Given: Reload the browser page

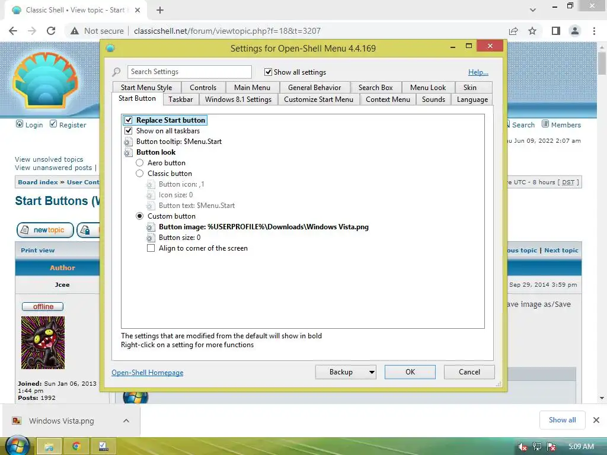Looking at the screenshot, I should 51,31.
